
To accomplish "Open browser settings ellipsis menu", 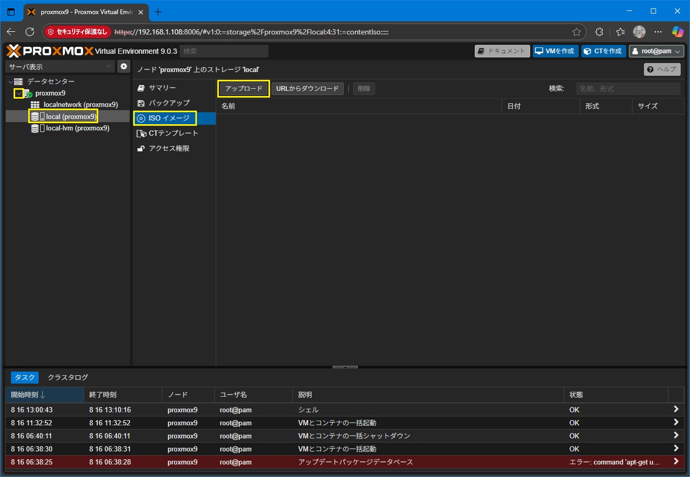I will coord(658,32).
